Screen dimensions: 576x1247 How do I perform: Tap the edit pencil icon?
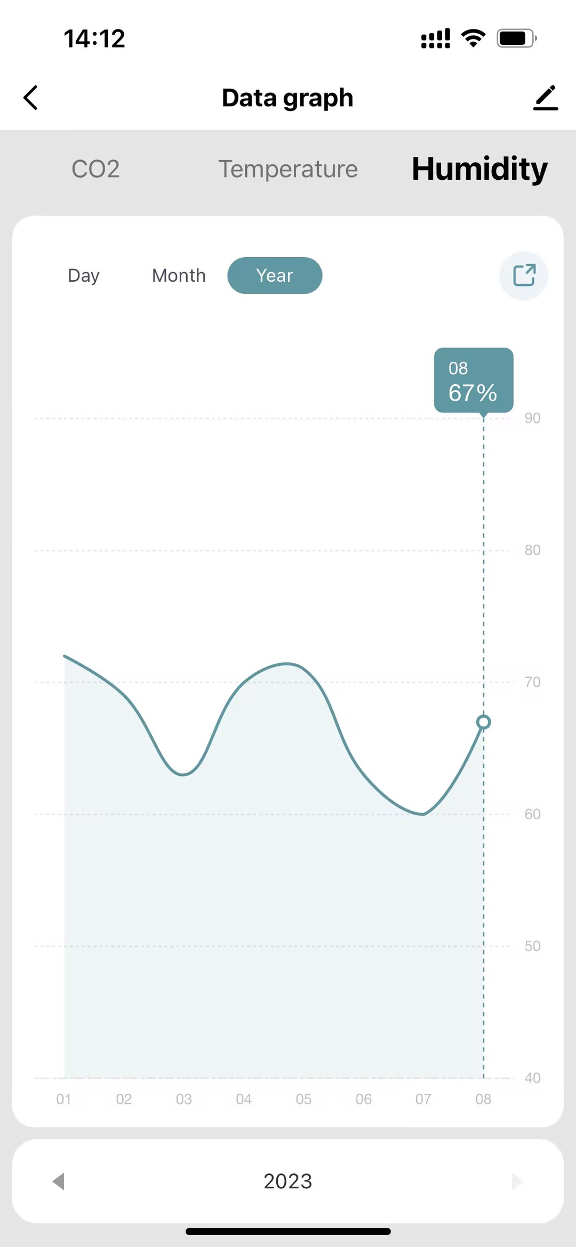pyautogui.click(x=545, y=98)
